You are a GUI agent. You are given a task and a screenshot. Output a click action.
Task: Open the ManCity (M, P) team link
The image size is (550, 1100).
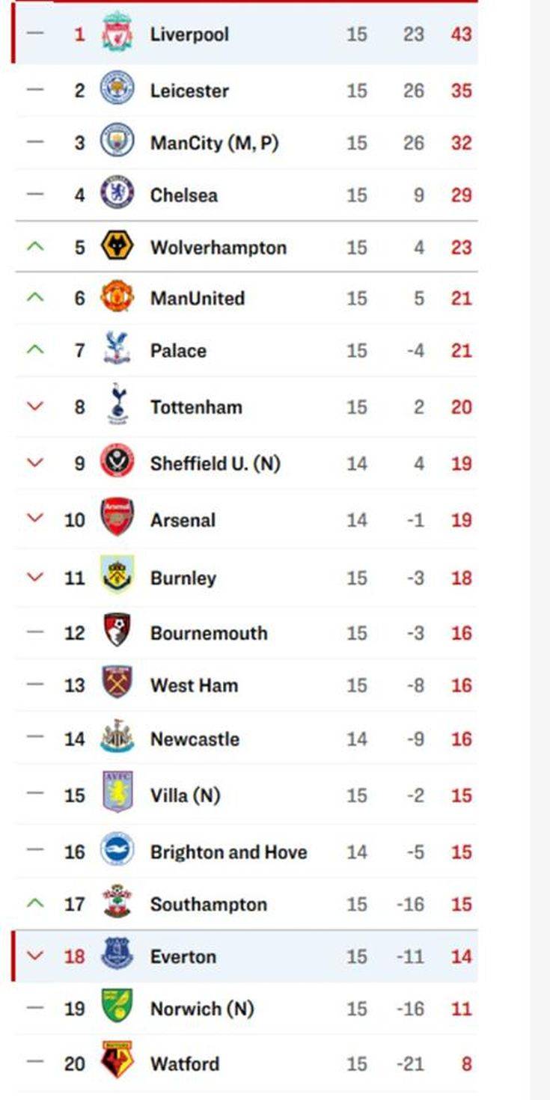(214, 142)
